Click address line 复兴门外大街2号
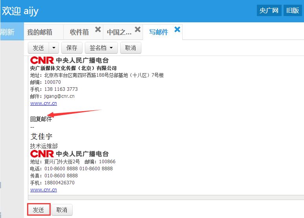Viewport: 304px width, 218px height. coord(55,162)
